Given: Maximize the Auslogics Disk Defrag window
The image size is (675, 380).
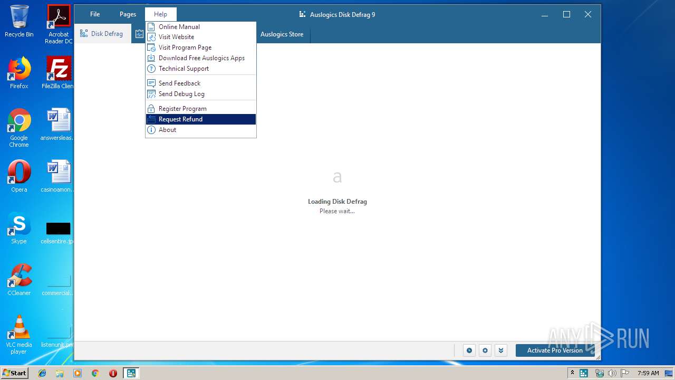Looking at the screenshot, I should (x=566, y=14).
